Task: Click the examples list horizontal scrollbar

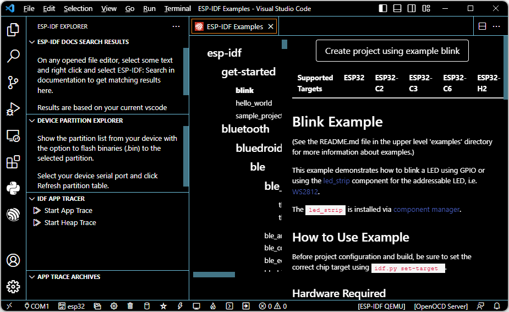Action: (x=214, y=275)
